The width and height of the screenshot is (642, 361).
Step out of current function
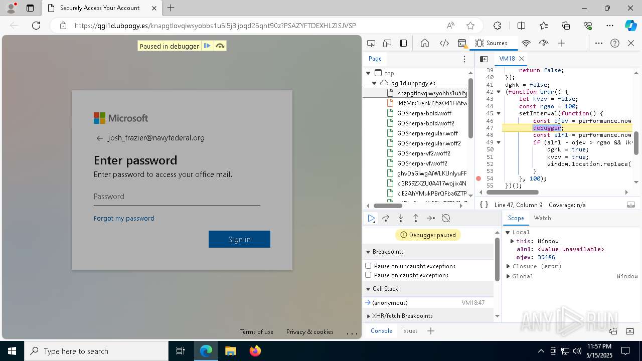[x=416, y=218]
